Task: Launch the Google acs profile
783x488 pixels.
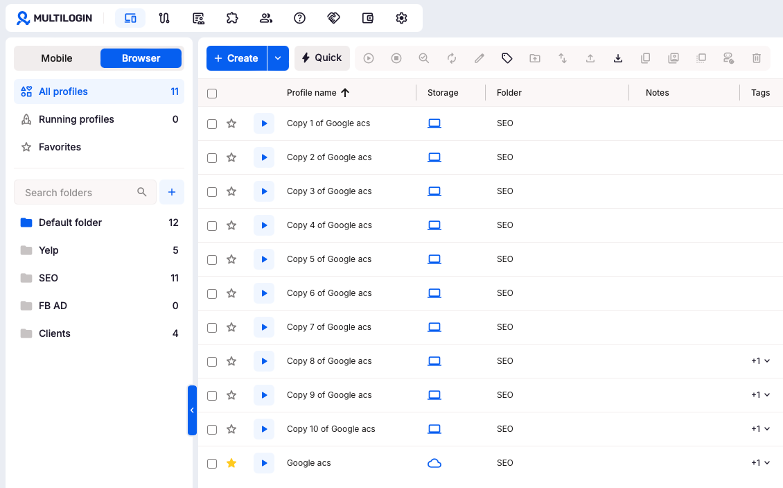Action: (x=264, y=463)
